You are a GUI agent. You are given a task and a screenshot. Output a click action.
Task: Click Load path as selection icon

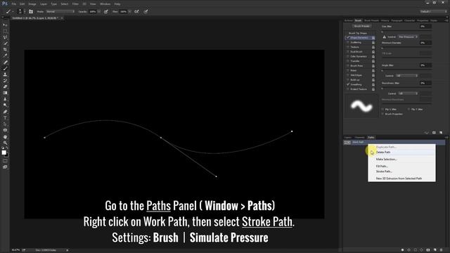click(x=416, y=250)
